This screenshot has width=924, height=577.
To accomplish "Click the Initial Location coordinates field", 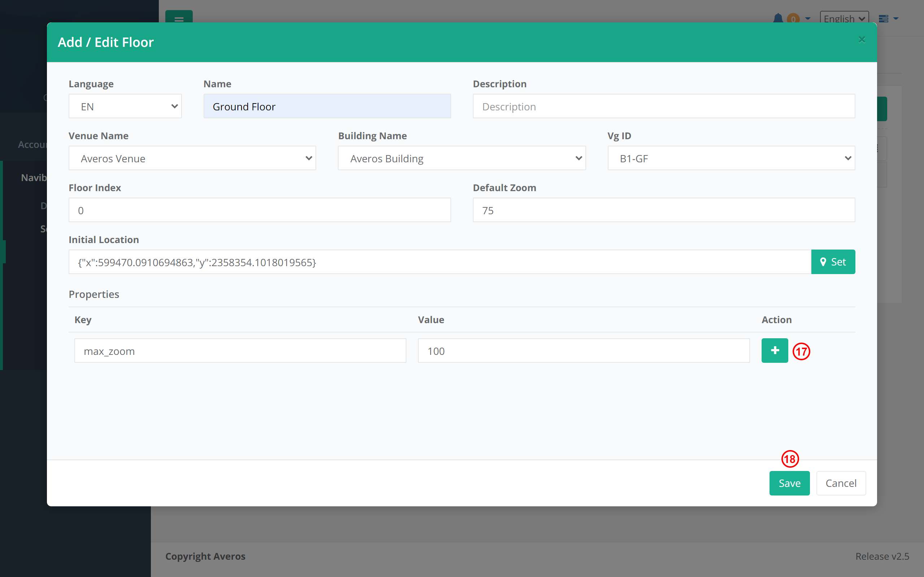I will tap(439, 262).
